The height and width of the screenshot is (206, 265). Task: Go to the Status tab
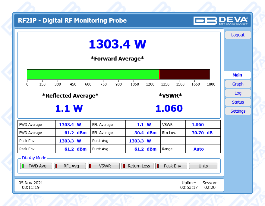tap(238, 102)
